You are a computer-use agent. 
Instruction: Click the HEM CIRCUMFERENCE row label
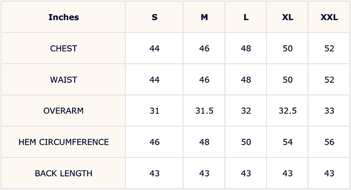[64, 142]
